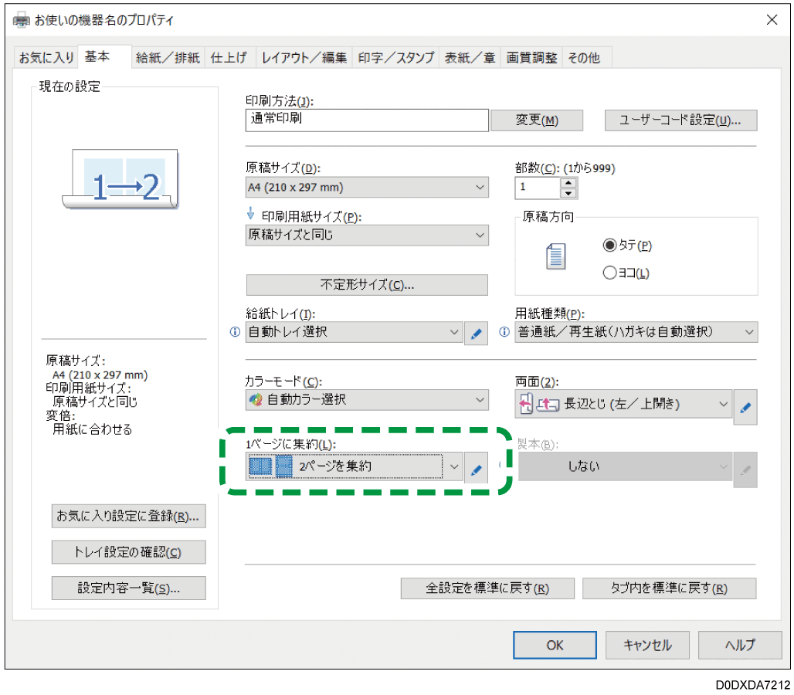This screenshot has width=794, height=695.
Task: Click the info icon beside 給紙トレイ dropdown
Action: [x=237, y=333]
